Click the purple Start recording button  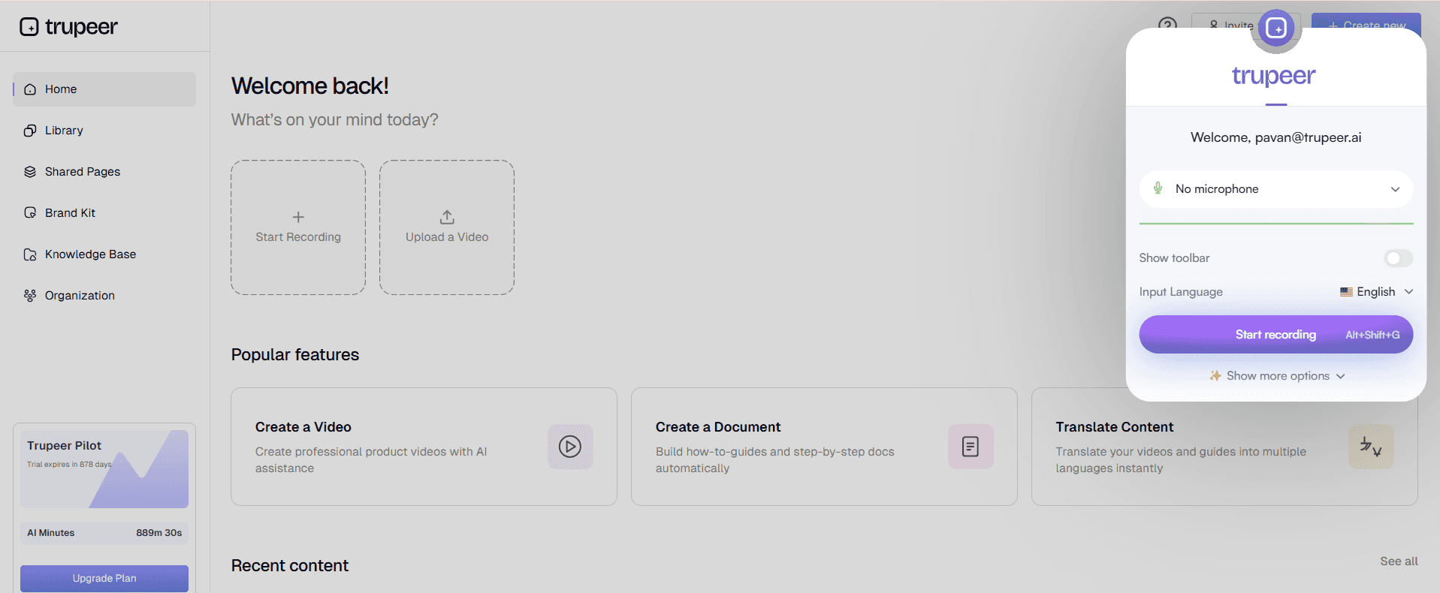pyautogui.click(x=1276, y=335)
